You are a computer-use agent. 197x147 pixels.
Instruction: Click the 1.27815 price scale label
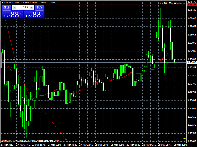tap(192, 76)
